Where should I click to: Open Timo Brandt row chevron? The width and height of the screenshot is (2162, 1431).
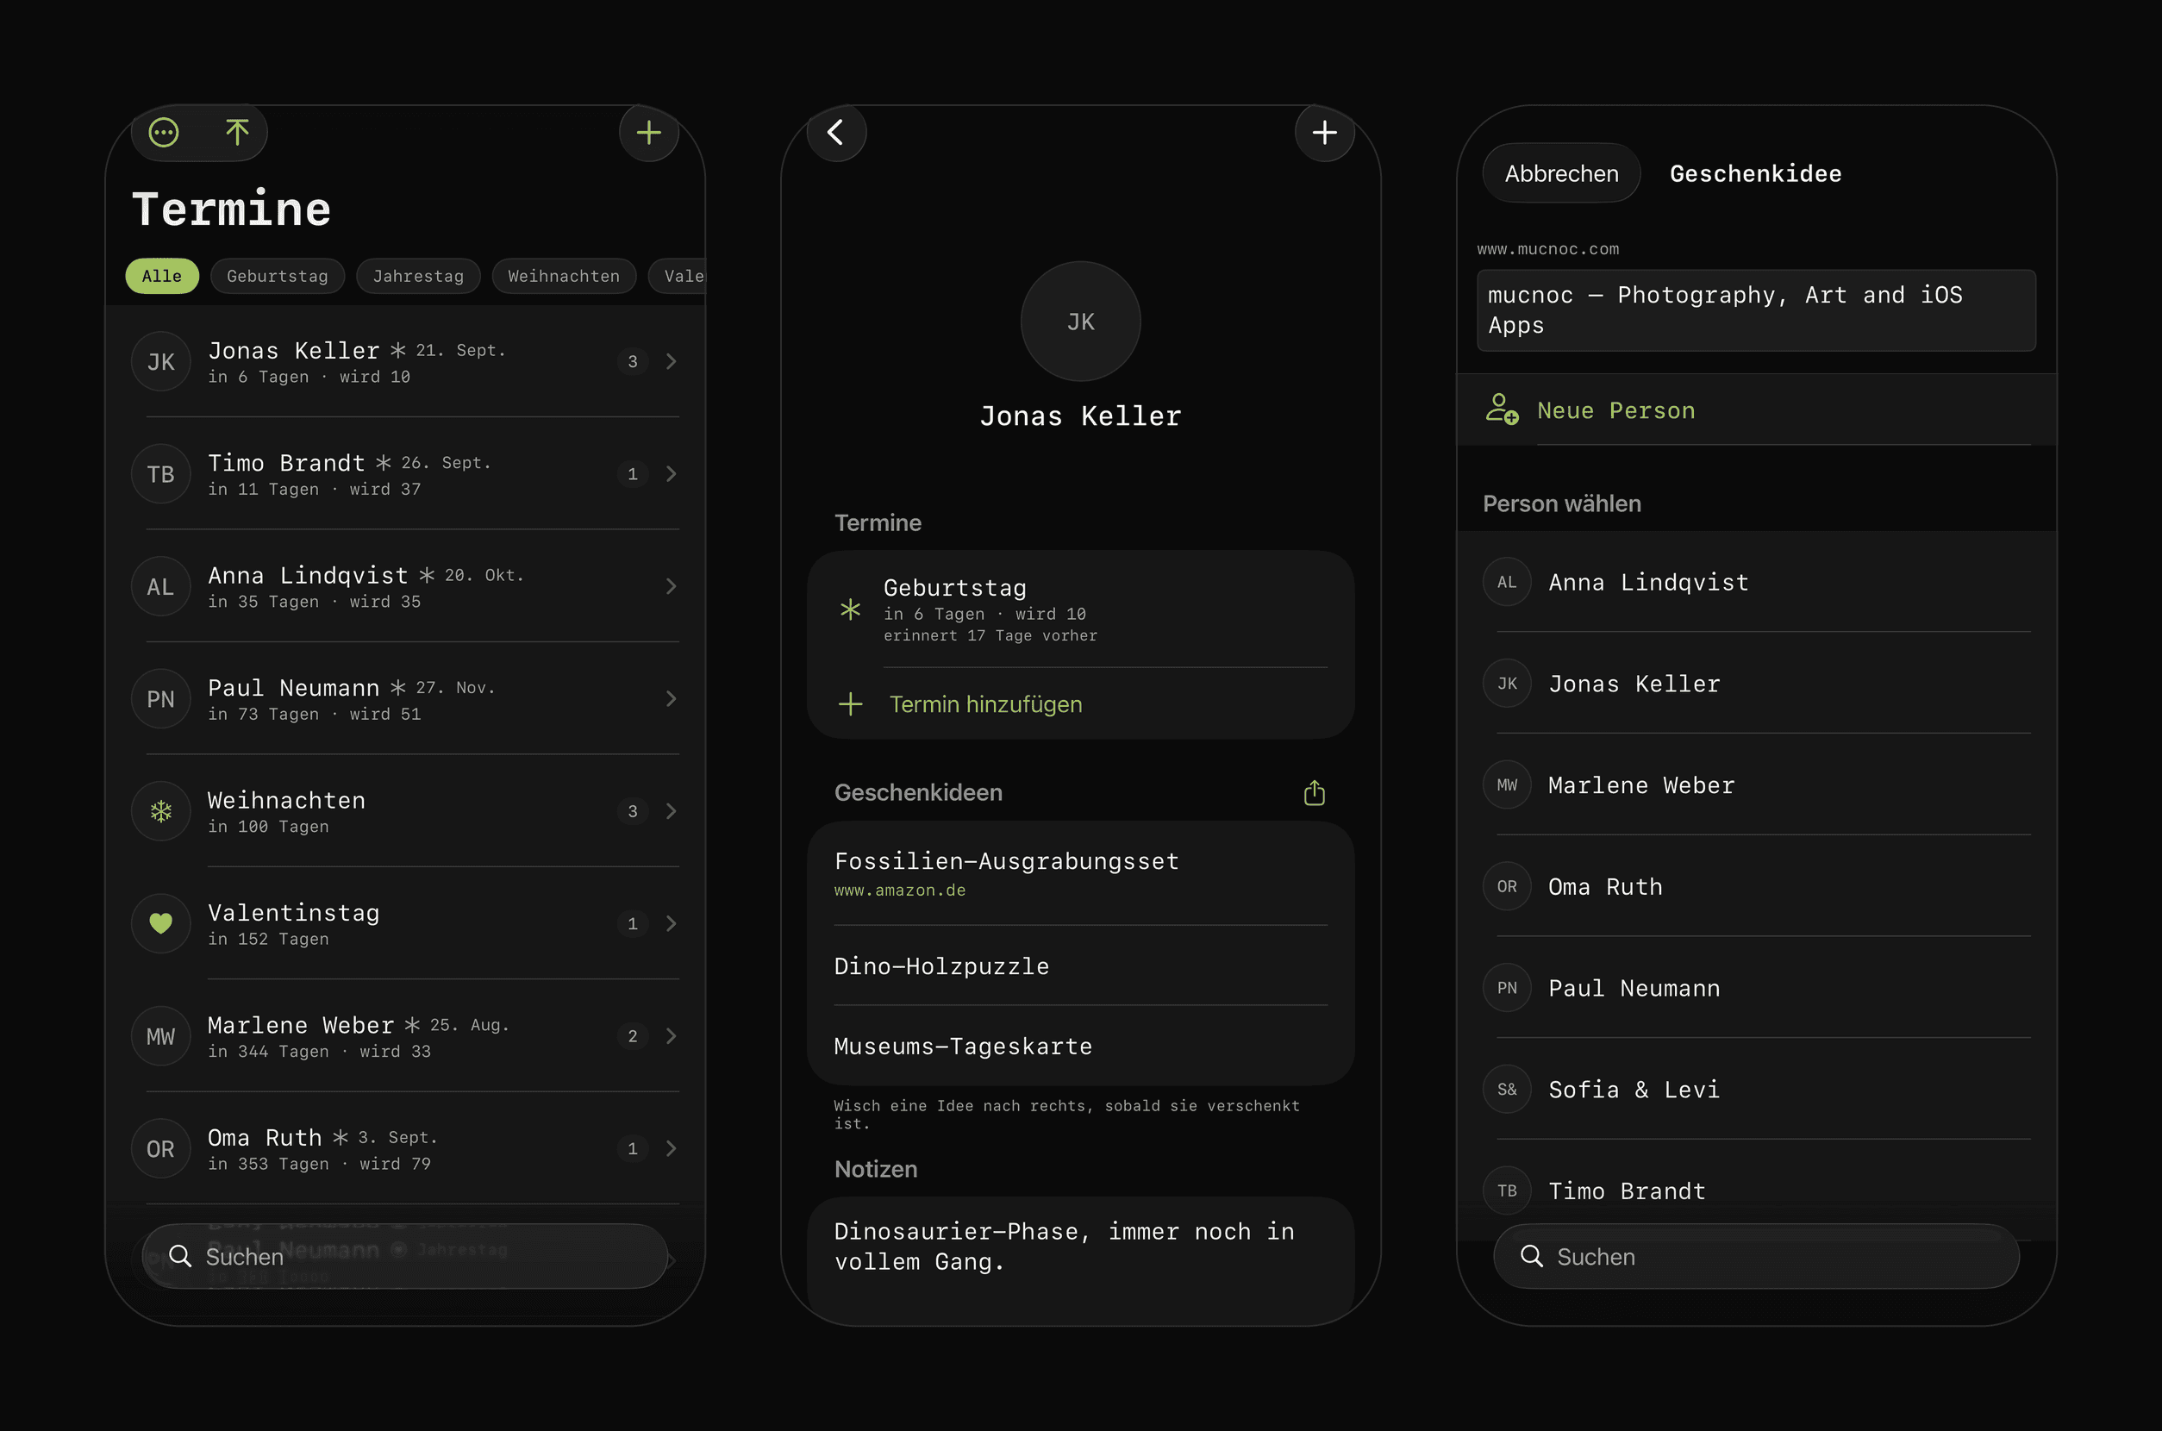672,473
